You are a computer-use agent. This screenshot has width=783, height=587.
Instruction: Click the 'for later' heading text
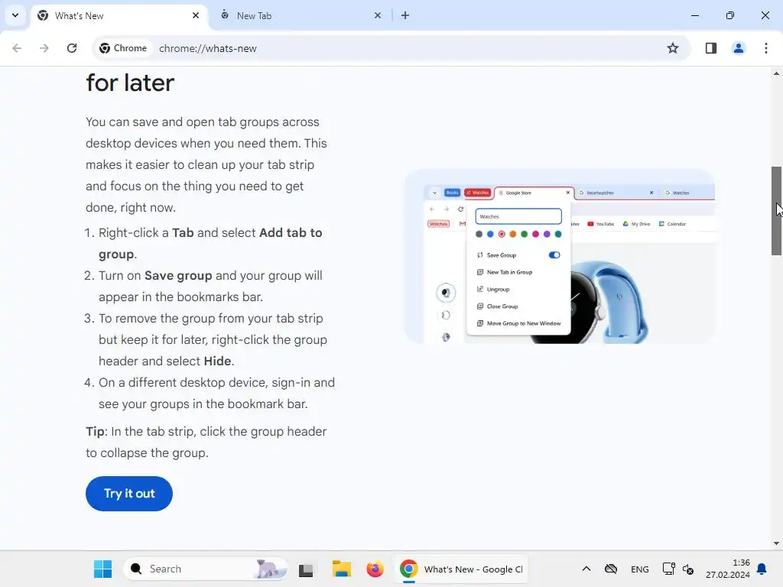[130, 83]
